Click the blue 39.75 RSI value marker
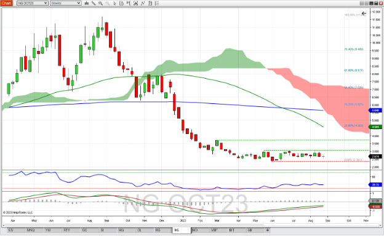 [375, 184]
